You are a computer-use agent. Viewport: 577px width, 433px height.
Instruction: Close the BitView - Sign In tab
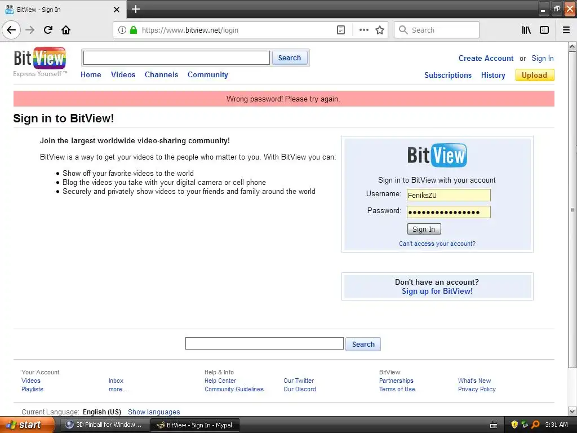[117, 10]
